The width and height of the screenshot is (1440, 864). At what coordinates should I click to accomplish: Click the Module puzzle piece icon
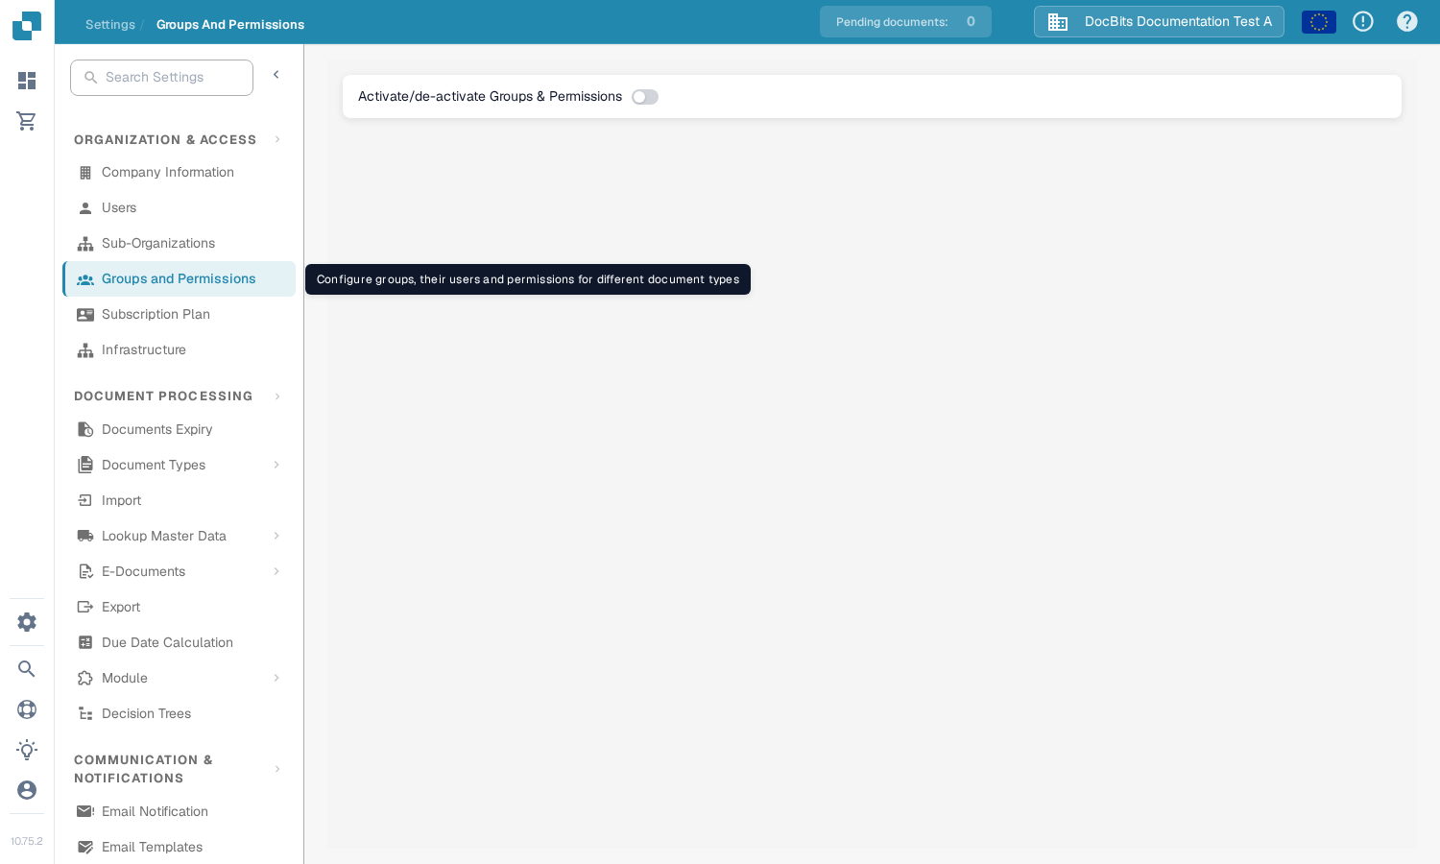pyautogui.click(x=85, y=678)
